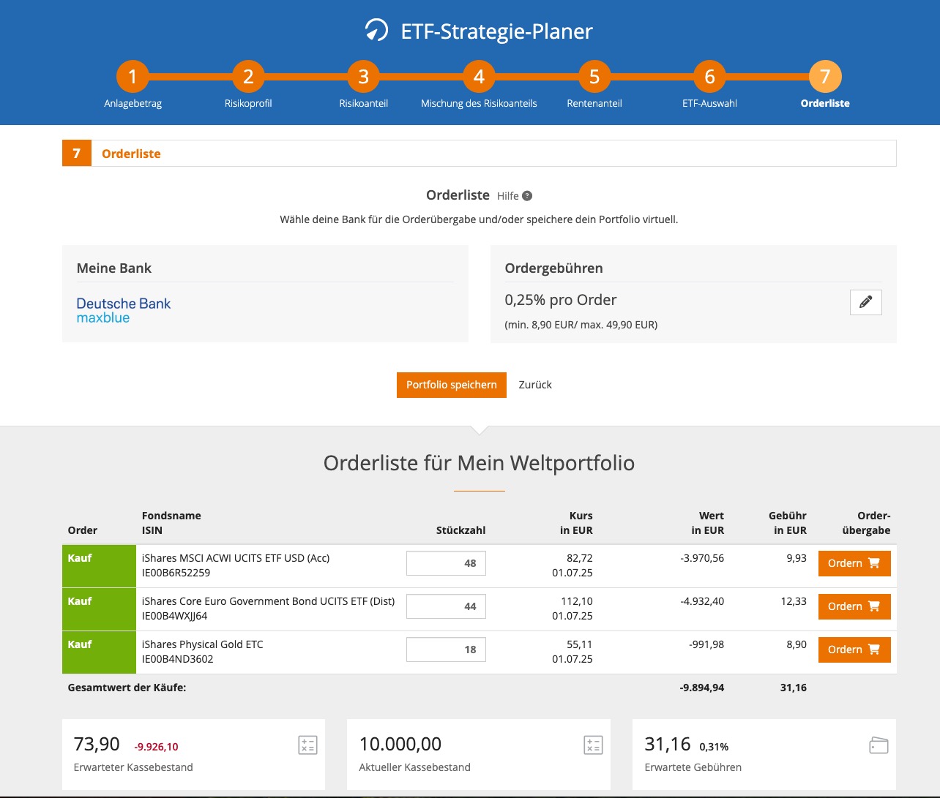Click the pencil icon to edit Ordergebühren
The height and width of the screenshot is (798, 940).
pos(865,302)
